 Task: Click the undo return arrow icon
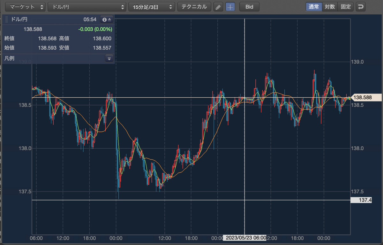[361, 7]
